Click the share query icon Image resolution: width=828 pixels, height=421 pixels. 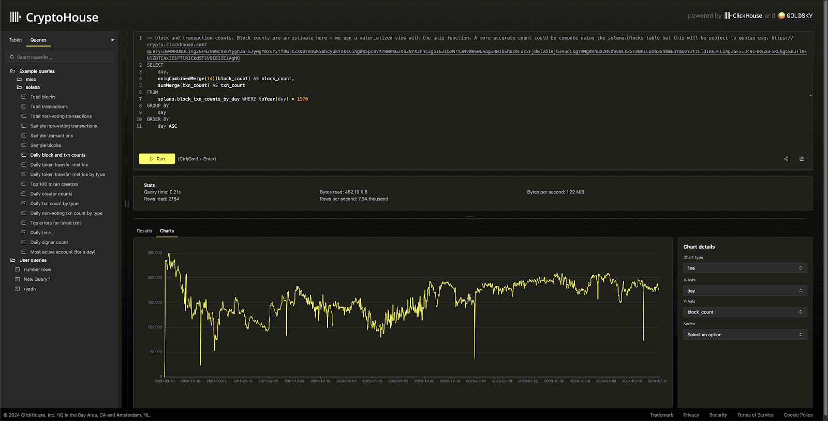point(786,159)
